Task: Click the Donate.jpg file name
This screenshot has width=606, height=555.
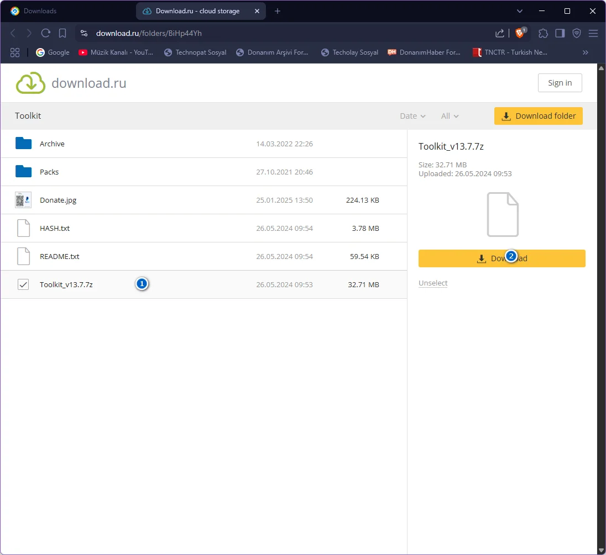Action: (58, 200)
